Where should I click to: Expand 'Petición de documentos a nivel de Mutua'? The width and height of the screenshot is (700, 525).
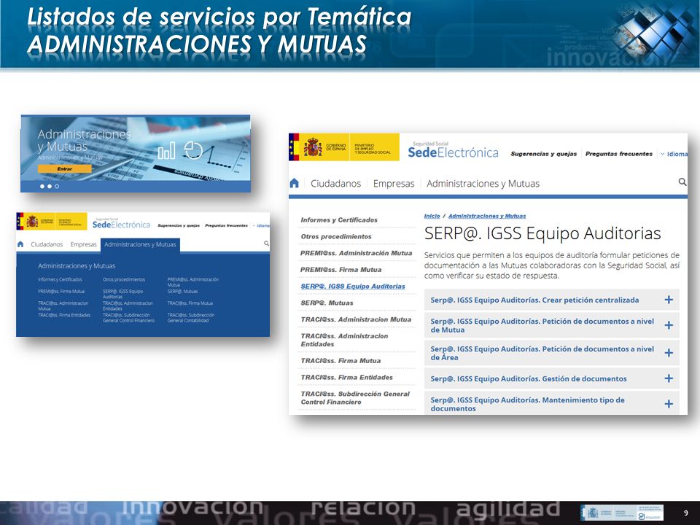click(x=669, y=325)
